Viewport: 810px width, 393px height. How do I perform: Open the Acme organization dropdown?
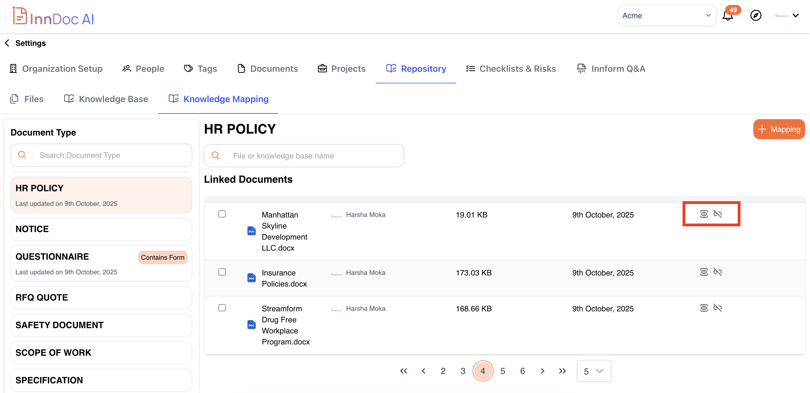667,16
